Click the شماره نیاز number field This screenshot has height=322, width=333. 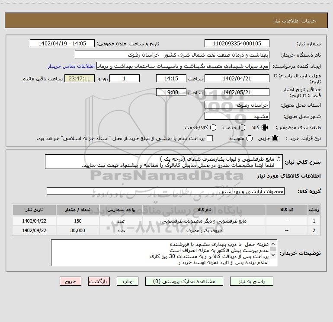click(x=237, y=43)
